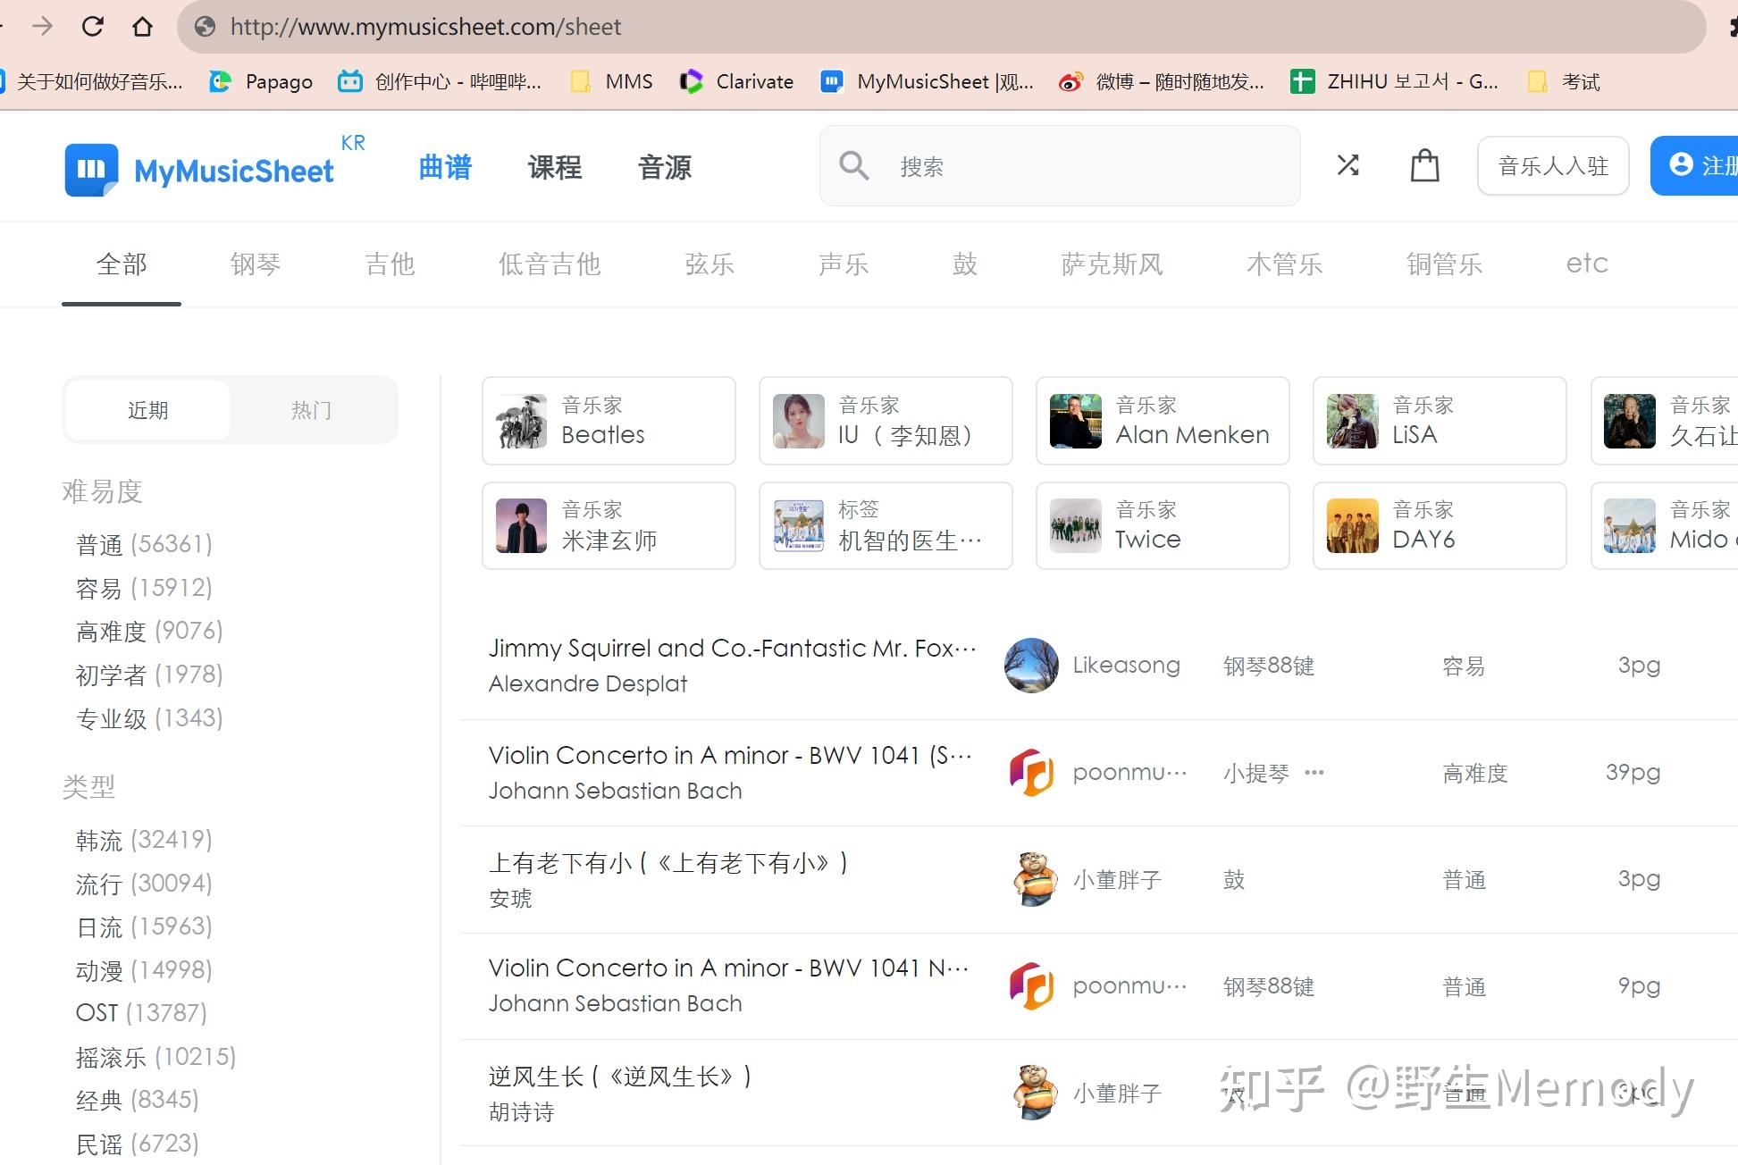Click the random sheet shuffle icon
Image resolution: width=1738 pixels, height=1165 pixels.
pyautogui.click(x=1348, y=165)
